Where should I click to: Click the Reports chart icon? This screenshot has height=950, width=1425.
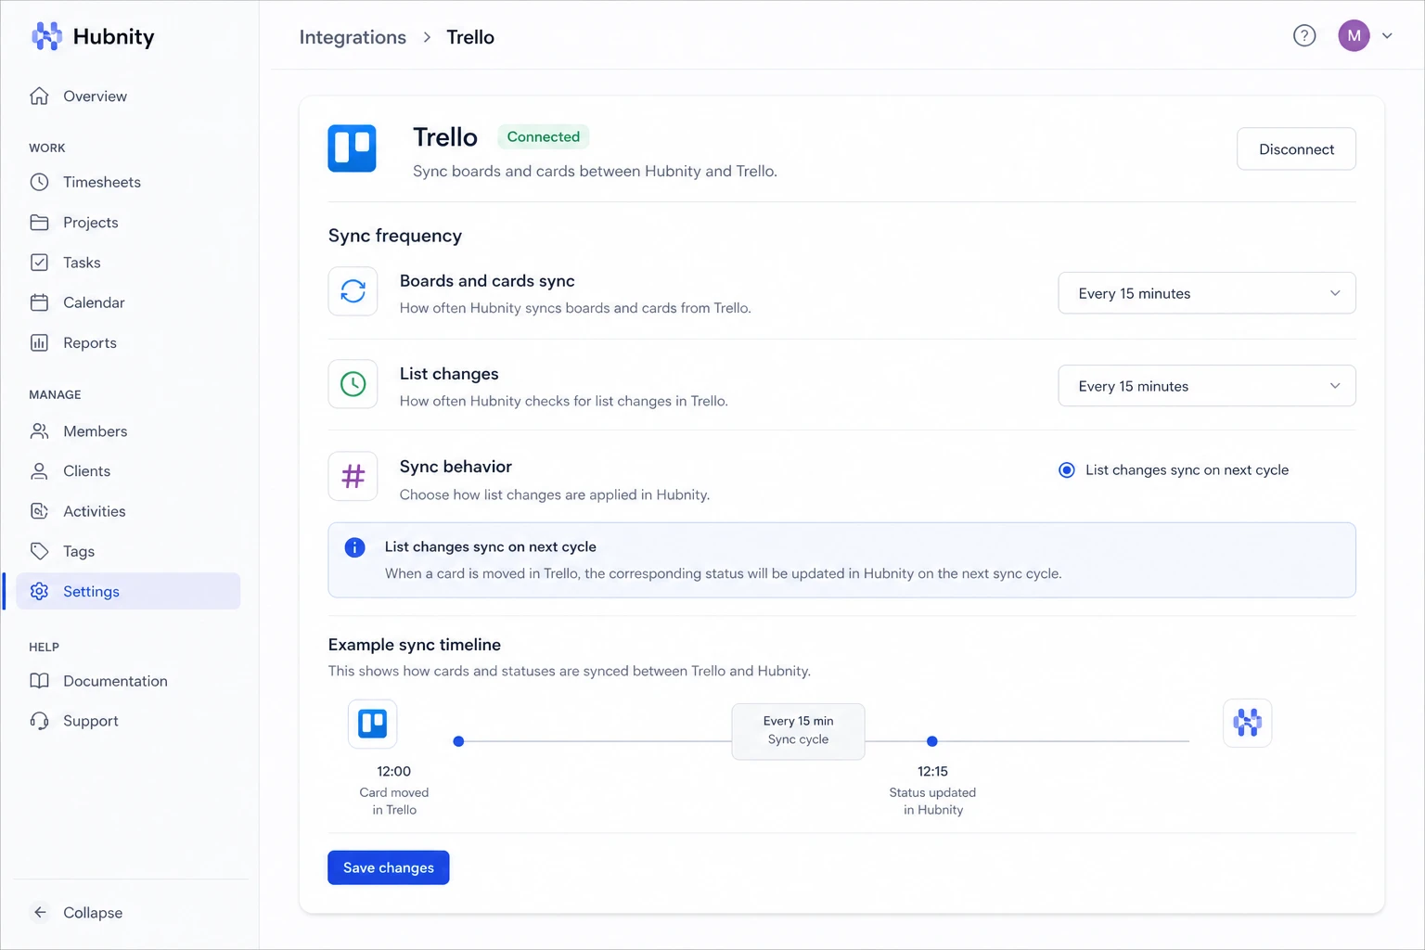point(39,342)
